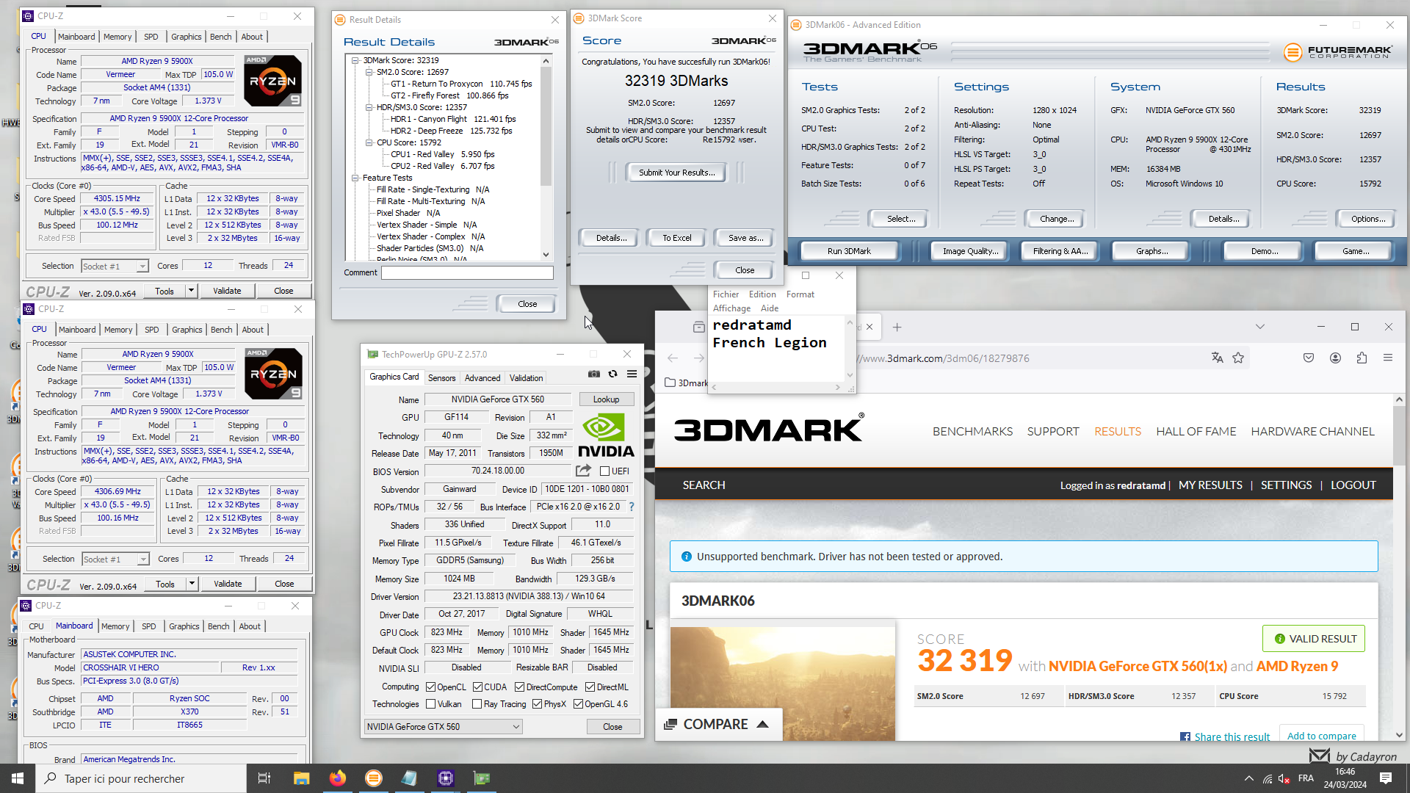The image size is (1410, 793).
Task: Toggle the Ray Tracing checkbox
Action: tap(477, 704)
